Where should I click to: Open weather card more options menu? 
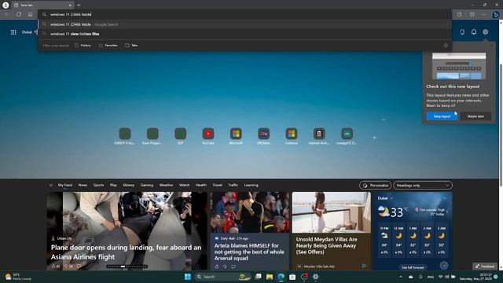445,198
